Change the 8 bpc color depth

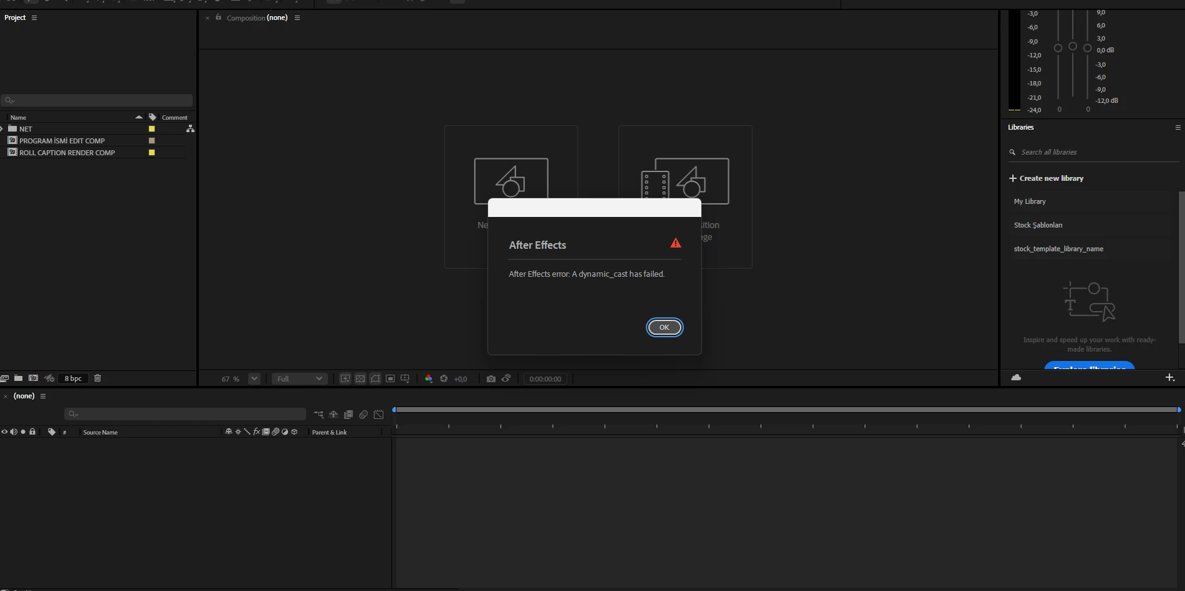(73, 378)
